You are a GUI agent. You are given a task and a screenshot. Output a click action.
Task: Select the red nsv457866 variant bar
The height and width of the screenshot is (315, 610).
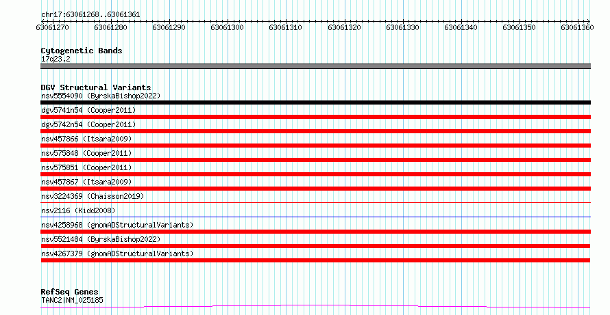pos(315,146)
